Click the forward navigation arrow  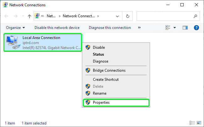point(16,16)
